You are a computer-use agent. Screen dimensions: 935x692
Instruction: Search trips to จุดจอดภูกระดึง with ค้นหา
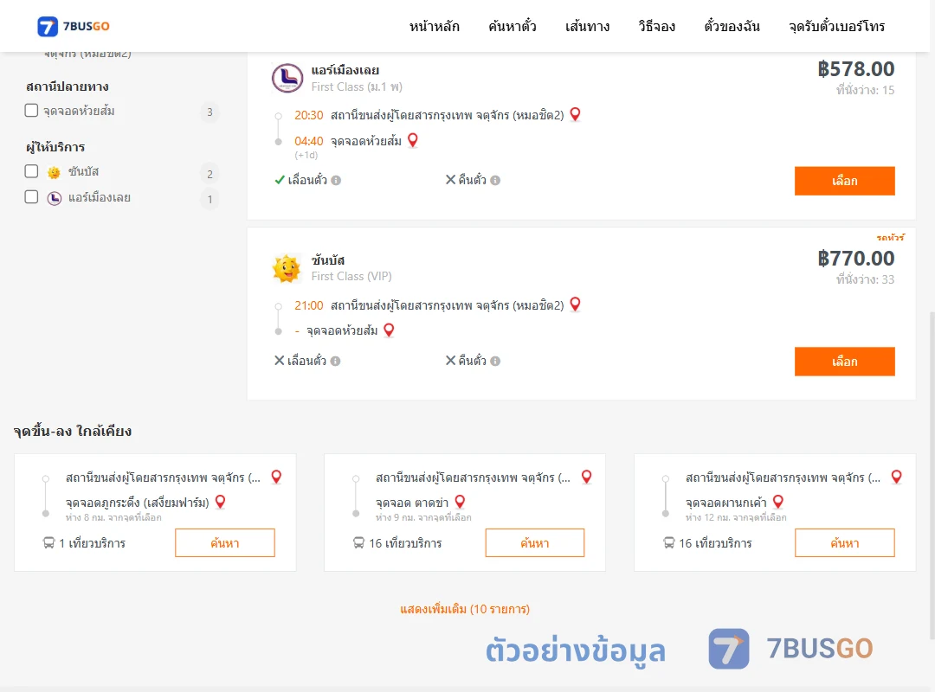(x=225, y=542)
